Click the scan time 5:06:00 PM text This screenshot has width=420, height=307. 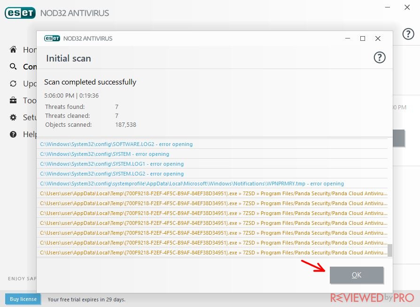(x=59, y=96)
